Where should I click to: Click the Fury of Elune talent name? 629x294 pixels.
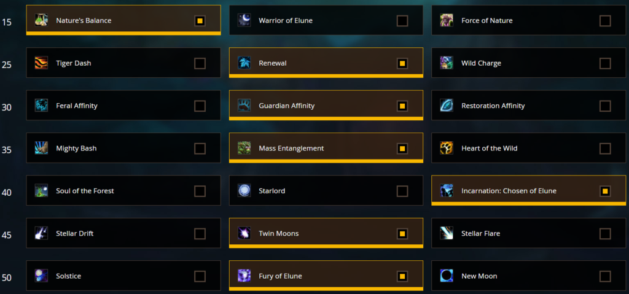pyautogui.click(x=280, y=276)
